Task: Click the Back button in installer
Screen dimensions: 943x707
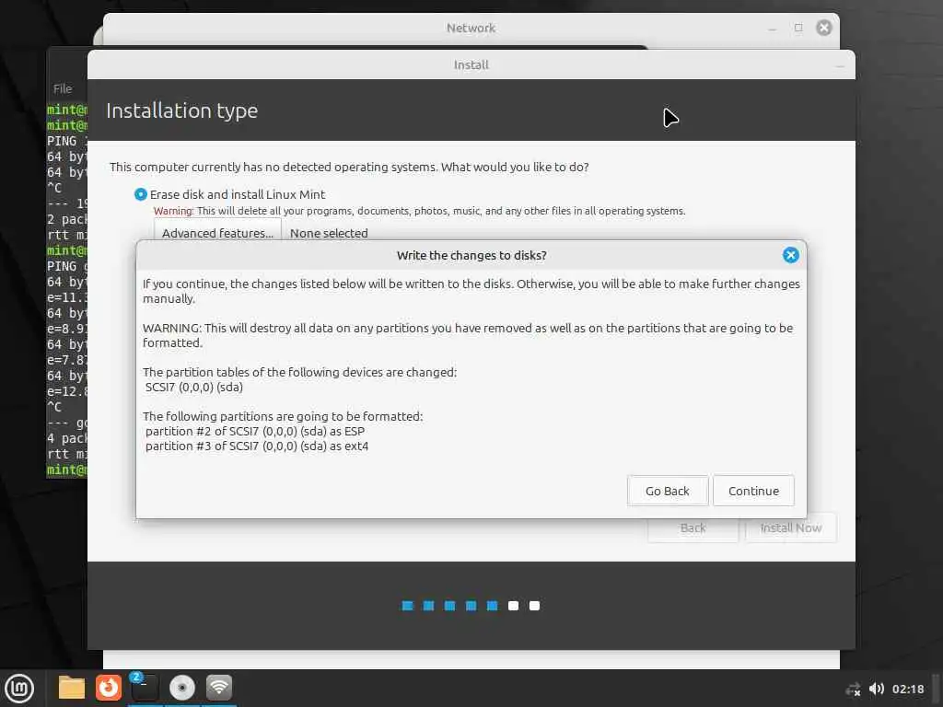Action: (x=693, y=527)
